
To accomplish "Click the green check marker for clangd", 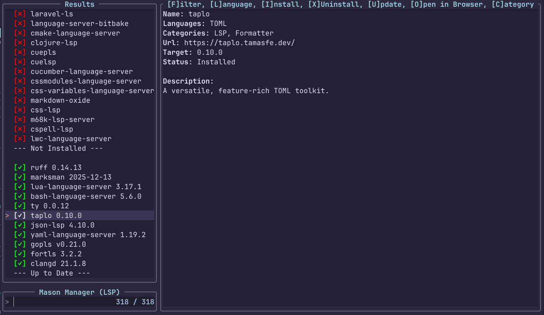I will [x=20, y=263].
